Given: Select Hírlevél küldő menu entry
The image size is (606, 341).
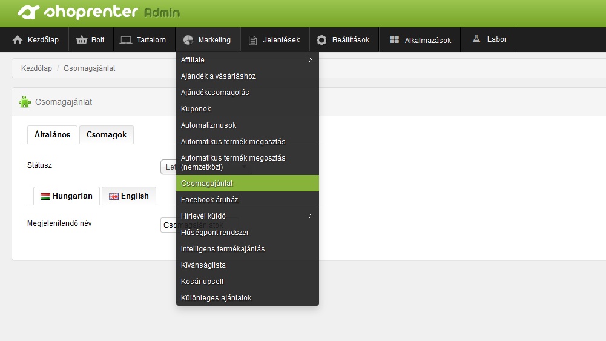Looking at the screenshot, I should (248, 216).
